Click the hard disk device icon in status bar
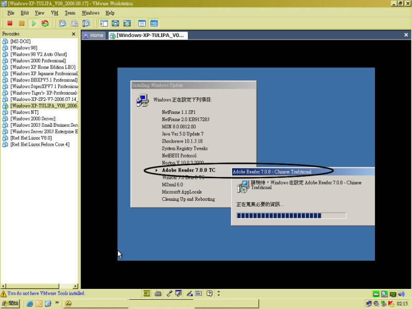This screenshot has height=309, width=412. click(376, 294)
